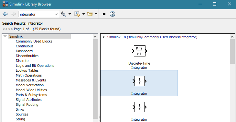Select the Lookup Tables library
The image size is (236, 122).
27,70
